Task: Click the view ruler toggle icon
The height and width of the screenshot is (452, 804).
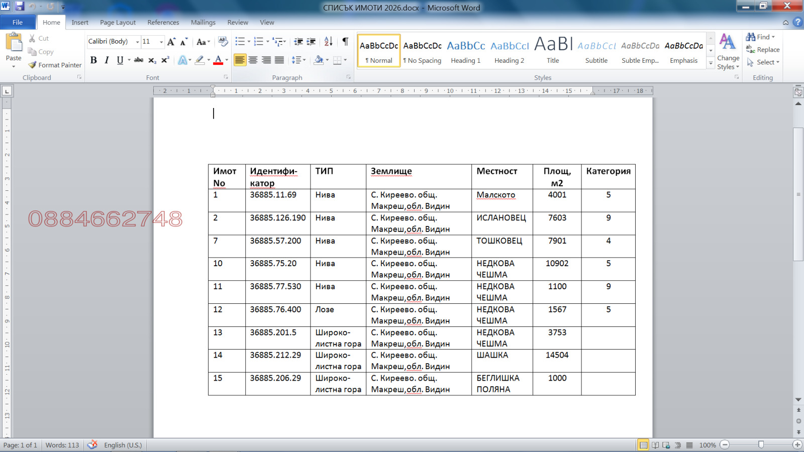Action: click(x=798, y=92)
